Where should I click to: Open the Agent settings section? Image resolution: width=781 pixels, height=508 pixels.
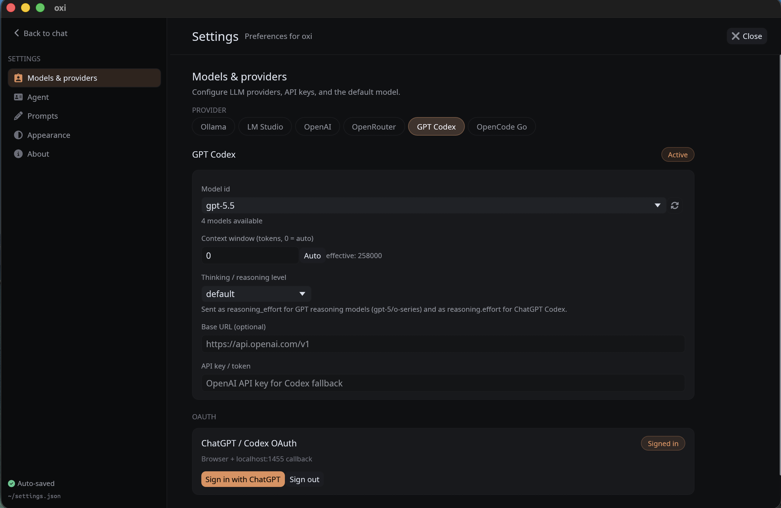tap(84, 97)
